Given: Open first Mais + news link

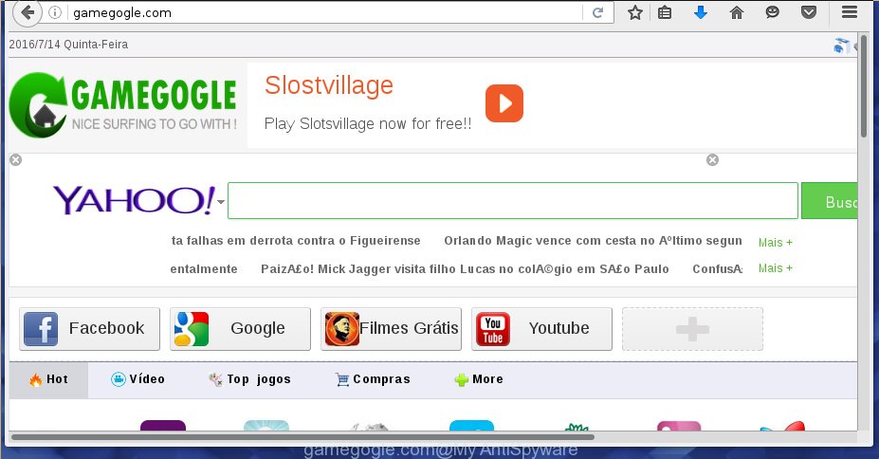Looking at the screenshot, I should (x=776, y=242).
